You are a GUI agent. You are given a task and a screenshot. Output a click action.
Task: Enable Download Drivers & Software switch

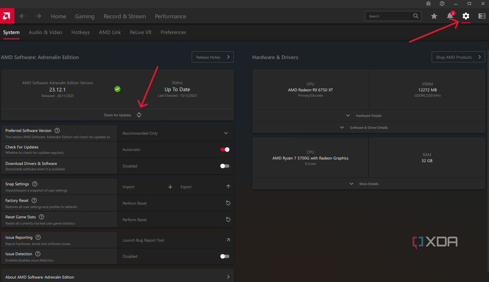point(225,166)
